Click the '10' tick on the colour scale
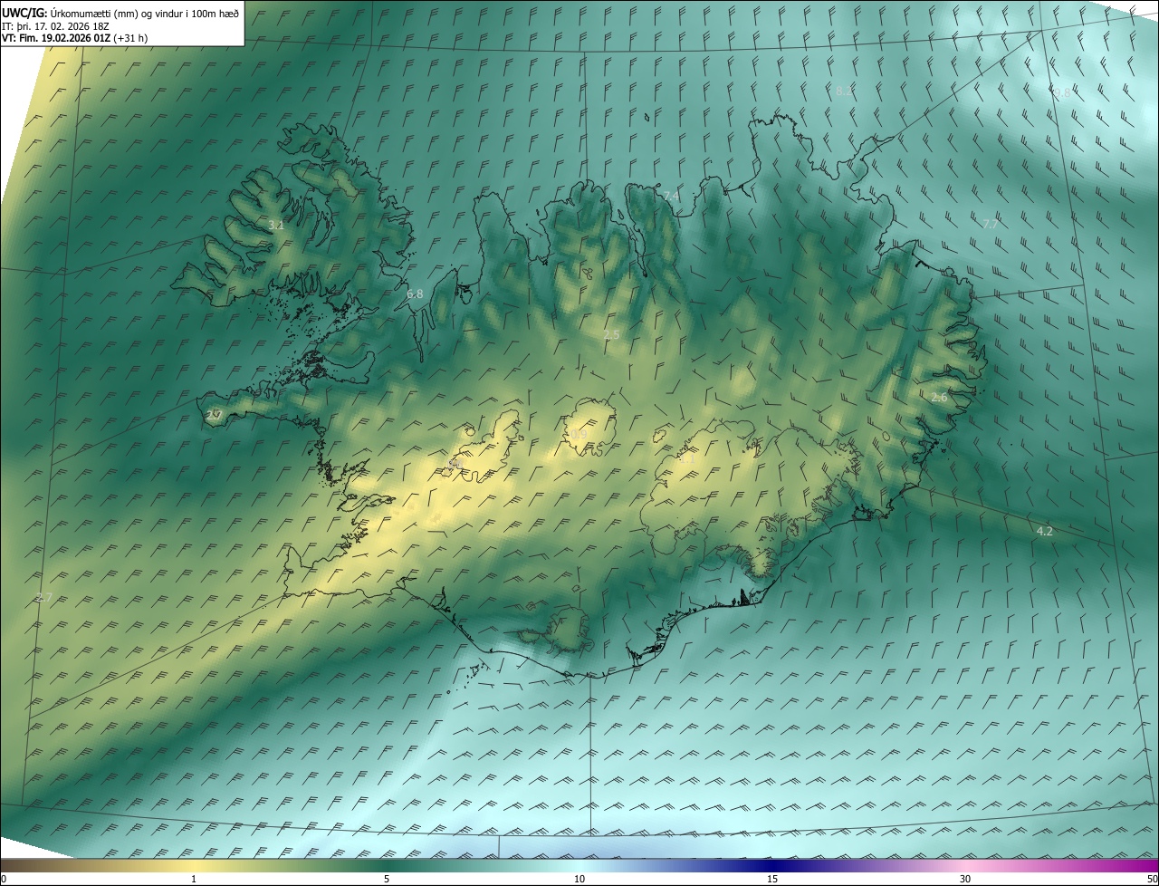The image size is (1159, 886). coord(579,879)
